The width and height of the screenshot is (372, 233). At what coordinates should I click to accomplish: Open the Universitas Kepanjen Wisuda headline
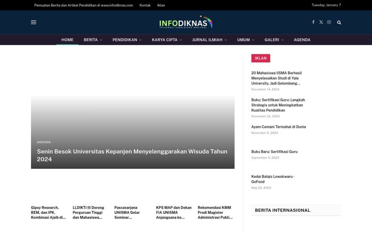click(x=132, y=155)
